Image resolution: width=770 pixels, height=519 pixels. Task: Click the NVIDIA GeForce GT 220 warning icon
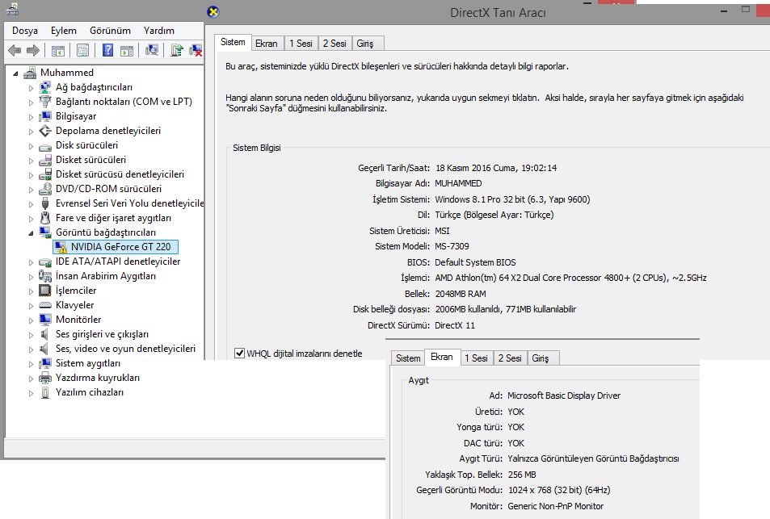[x=61, y=247]
